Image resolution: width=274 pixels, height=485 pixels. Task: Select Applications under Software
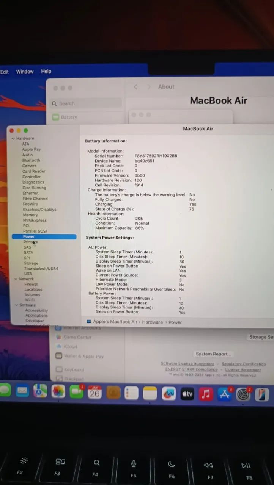(x=36, y=315)
